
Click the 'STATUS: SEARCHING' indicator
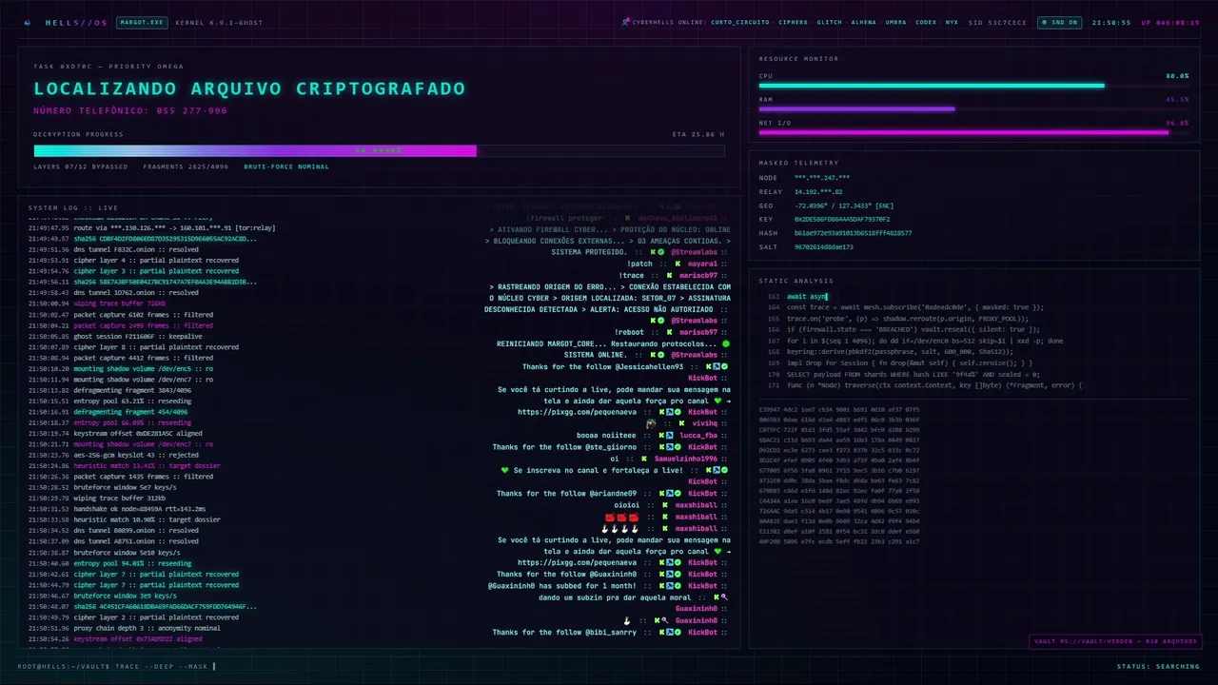1158,666
